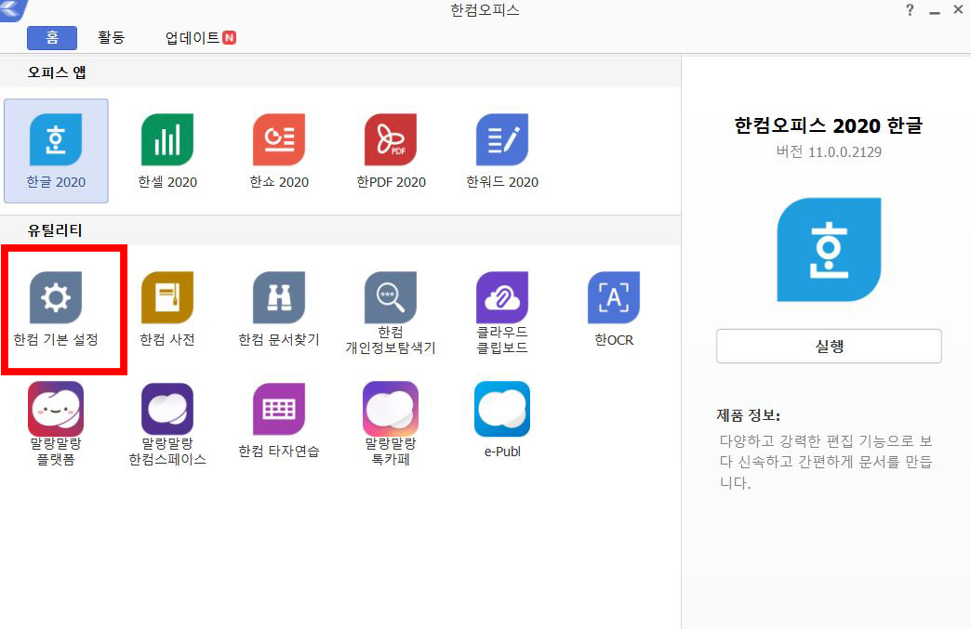Launch 한컴 타자연습 typing practice
Viewport: 971px width, 629px height.
coord(279,409)
